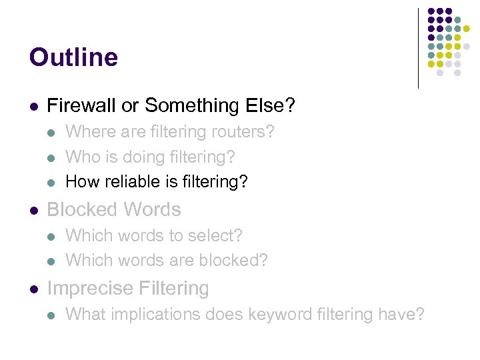The width and height of the screenshot is (480, 360).
Task: Click "Which words to select?" line
Action: (154, 235)
